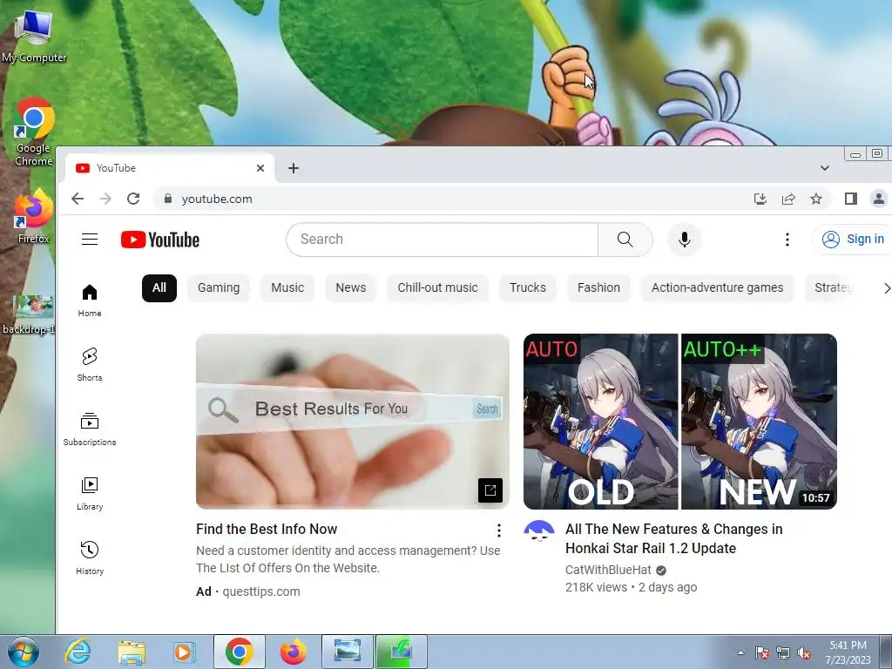Show more category chips with right arrow
This screenshot has width=892, height=669.
(885, 288)
